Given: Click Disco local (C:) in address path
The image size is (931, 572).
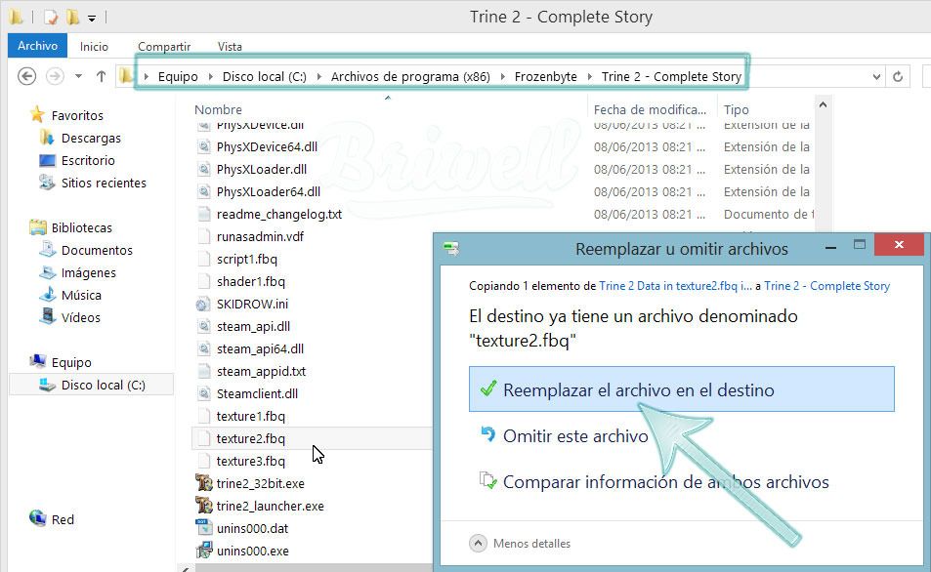Looking at the screenshot, I should (264, 76).
